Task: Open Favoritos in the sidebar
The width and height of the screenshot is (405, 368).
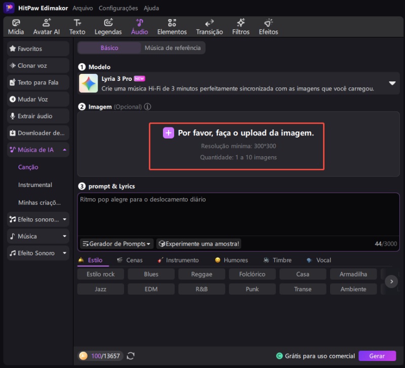Action: click(38, 49)
